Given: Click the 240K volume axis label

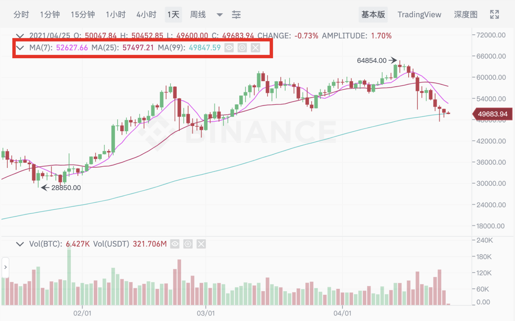Looking at the screenshot, I should [x=484, y=240].
